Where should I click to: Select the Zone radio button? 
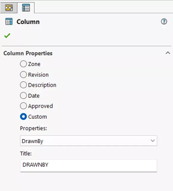(23, 64)
